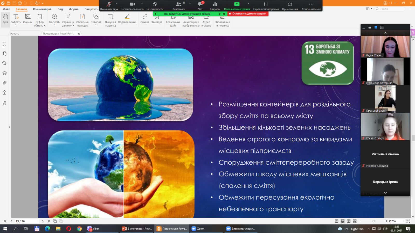The image size is (415, 233).
Task: Click Поворот rotate button
Action: (x=96, y=19)
